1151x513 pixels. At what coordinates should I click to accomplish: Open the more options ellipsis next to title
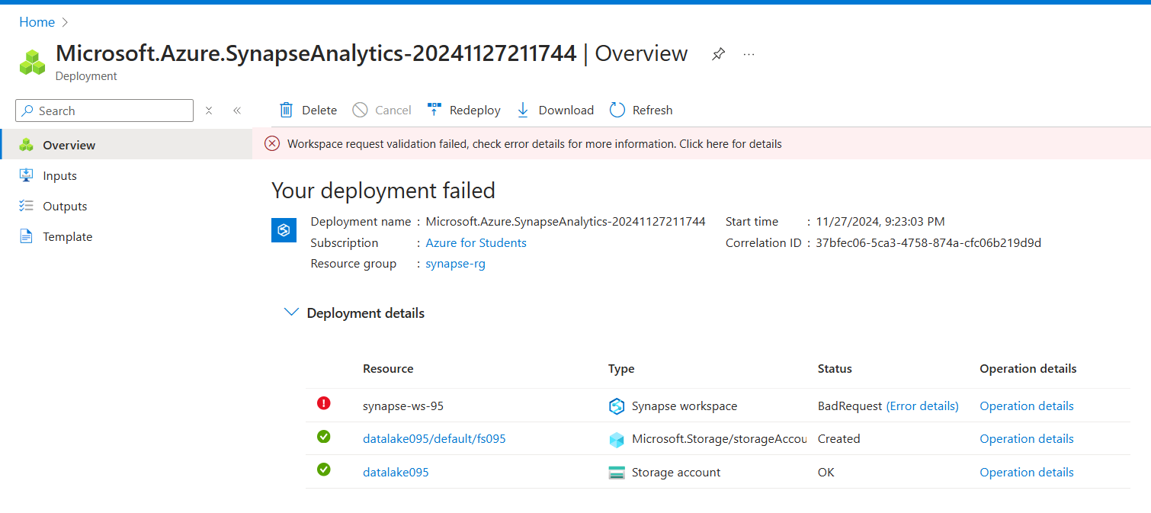click(749, 54)
